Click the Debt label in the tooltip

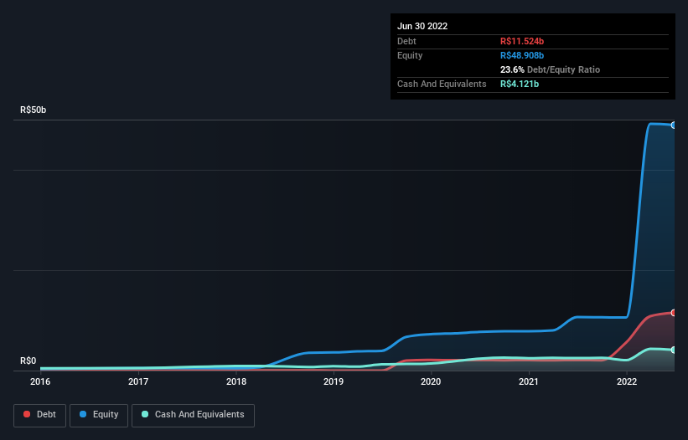click(406, 41)
